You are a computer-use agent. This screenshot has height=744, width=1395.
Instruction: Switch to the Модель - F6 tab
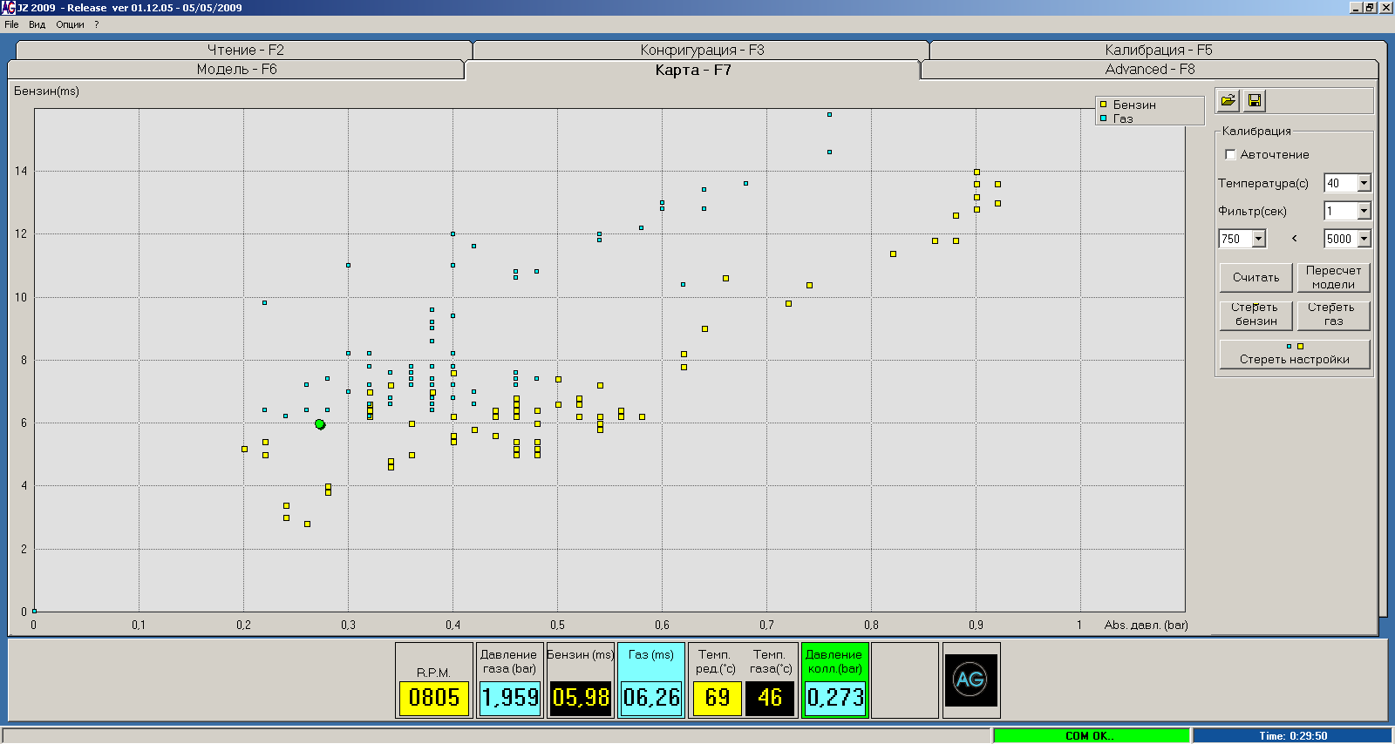(236, 70)
